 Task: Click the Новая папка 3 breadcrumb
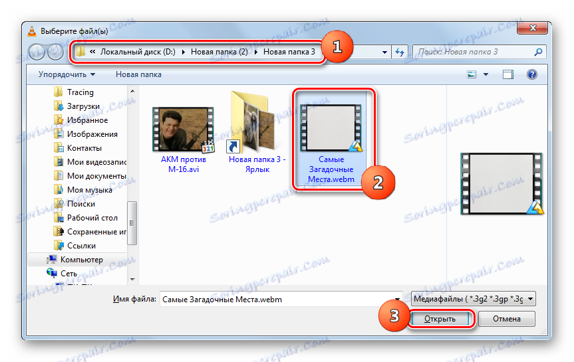[289, 52]
